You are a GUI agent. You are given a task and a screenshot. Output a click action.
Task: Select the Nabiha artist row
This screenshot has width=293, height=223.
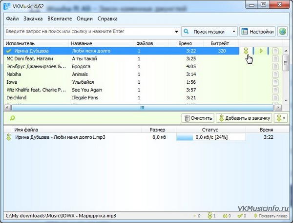pyautogui.click(x=14, y=74)
